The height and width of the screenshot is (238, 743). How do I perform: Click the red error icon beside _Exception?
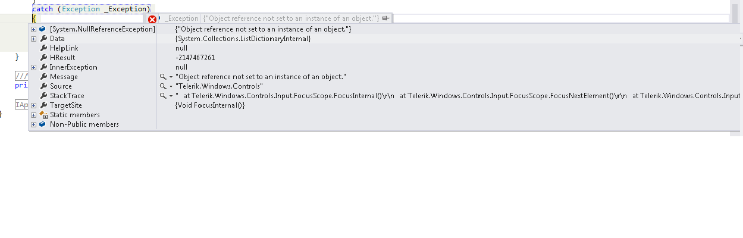(152, 19)
